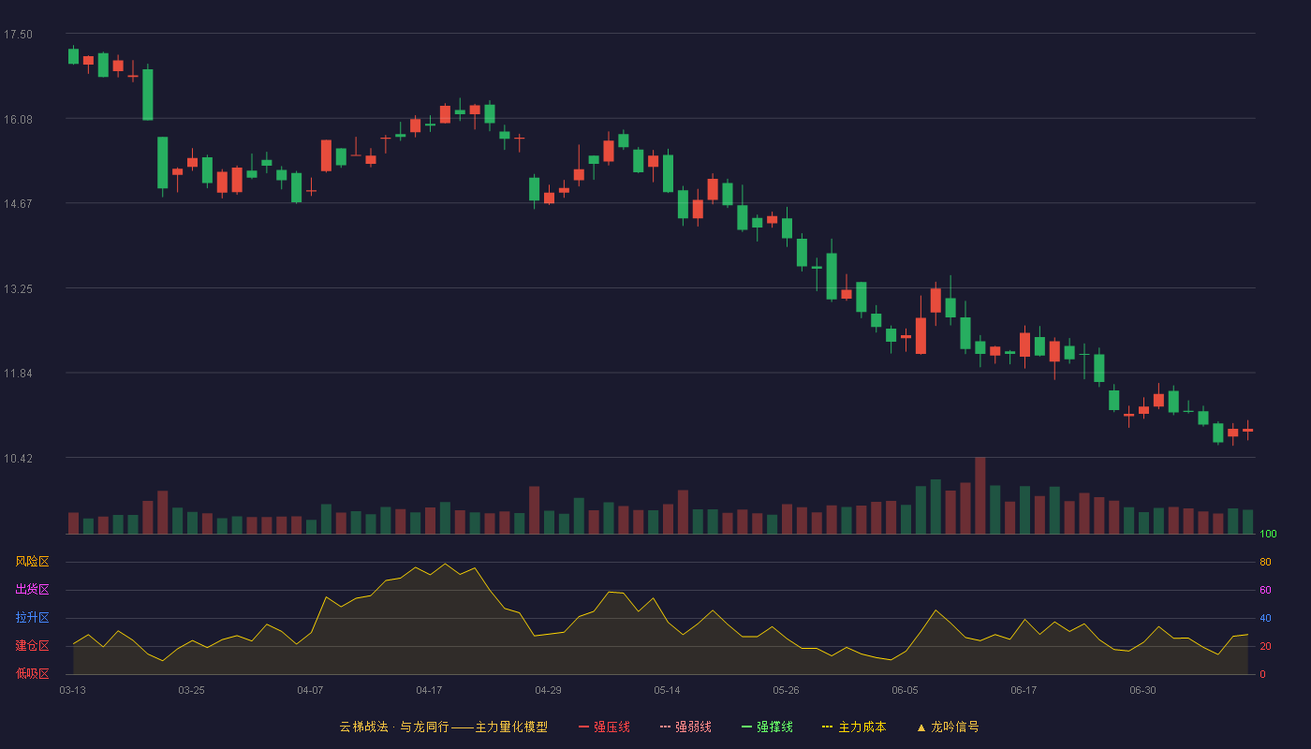Click the 06-17 date label
The height and width of the screenshot is (749, 1311).
pyautogui.click(x=1024, y=690)
